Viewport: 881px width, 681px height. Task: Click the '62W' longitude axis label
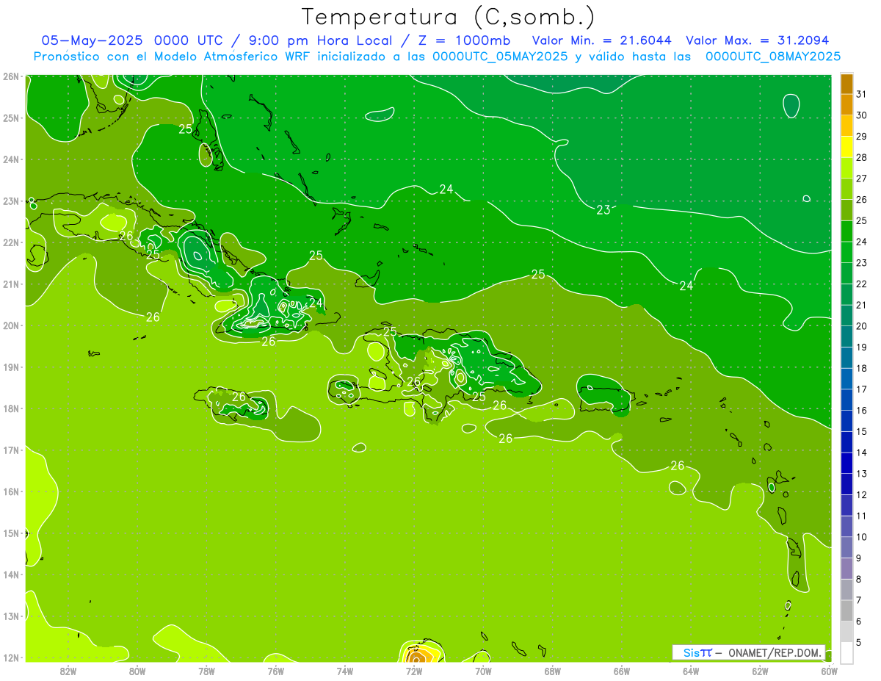coord(760,671)
